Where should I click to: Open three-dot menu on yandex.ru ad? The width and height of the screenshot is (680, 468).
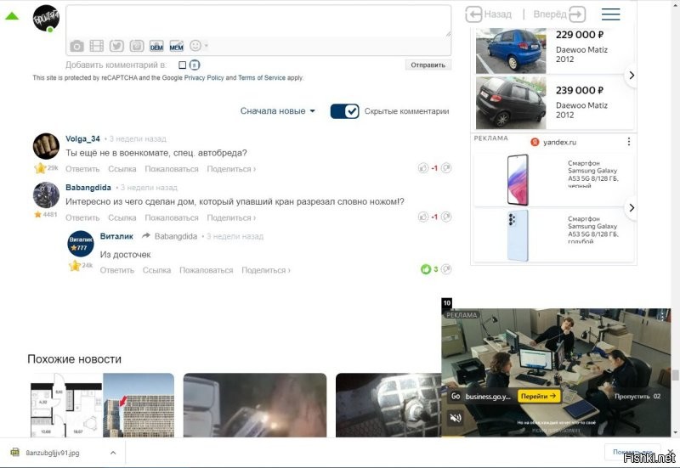629,142
